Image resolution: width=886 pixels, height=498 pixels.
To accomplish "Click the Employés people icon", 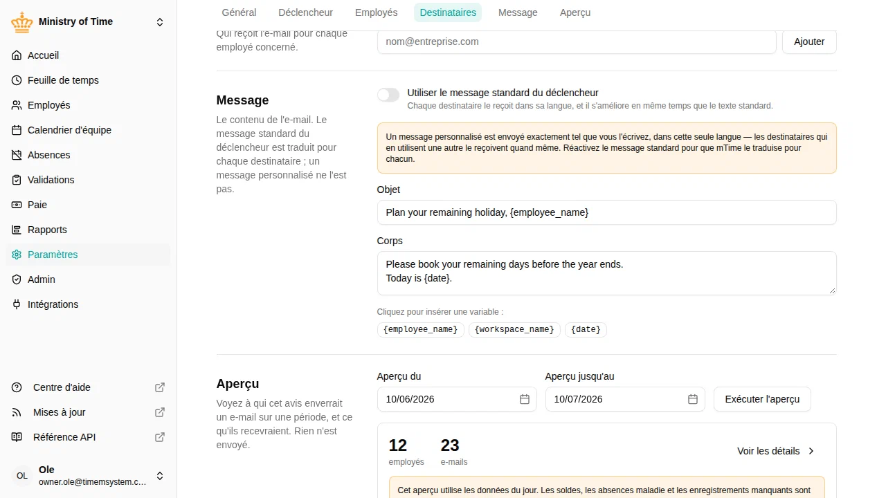I will pyautogui.click(x=17, y=105).
